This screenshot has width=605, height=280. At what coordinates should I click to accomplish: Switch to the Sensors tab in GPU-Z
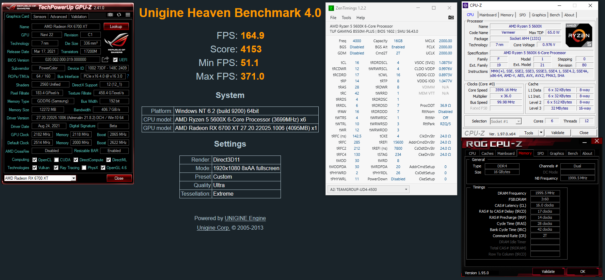point(39,16)
